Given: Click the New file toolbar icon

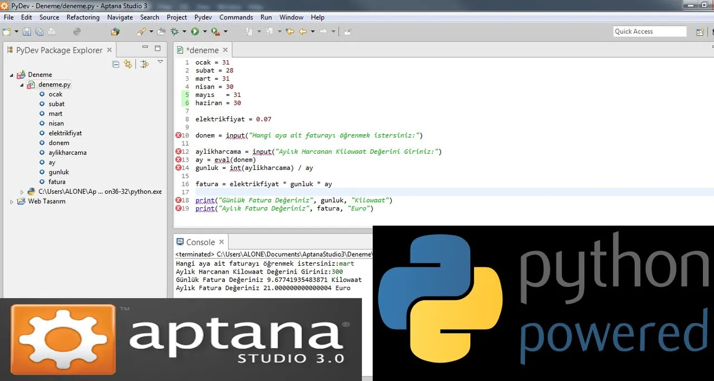Looking at the screenshot, I should 7,32.
